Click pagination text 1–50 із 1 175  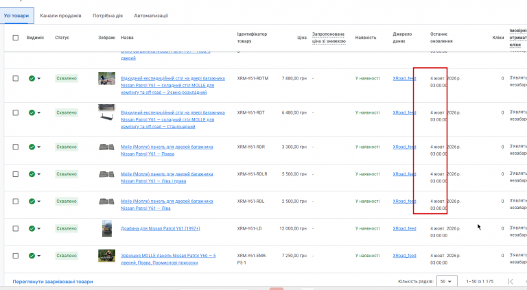click(480, 281)
